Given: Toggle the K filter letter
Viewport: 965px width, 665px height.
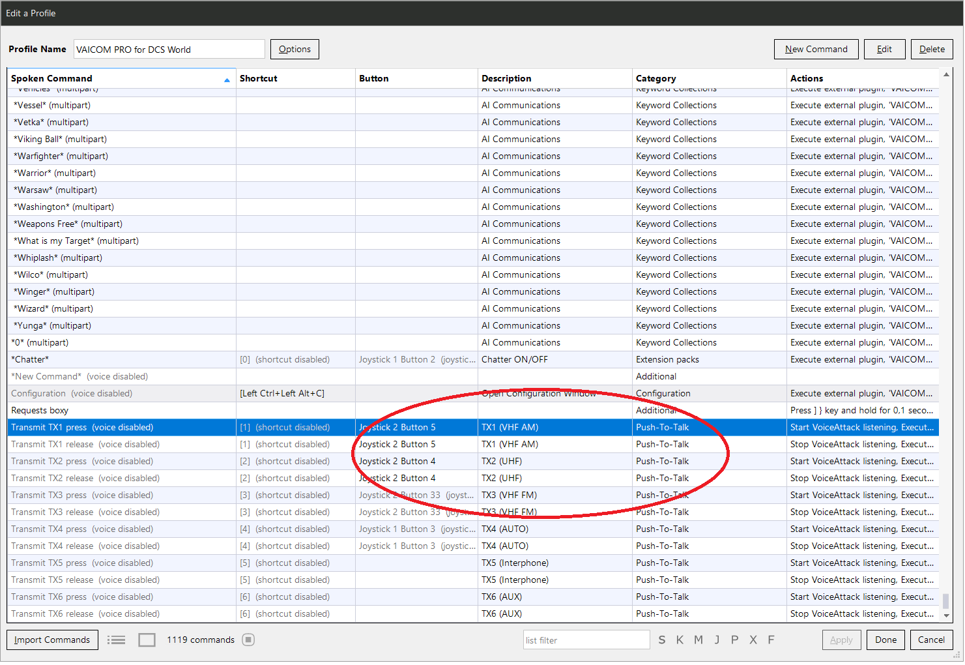Looking at the screenshot, I should pyautogui.click(x=680, y=640).
